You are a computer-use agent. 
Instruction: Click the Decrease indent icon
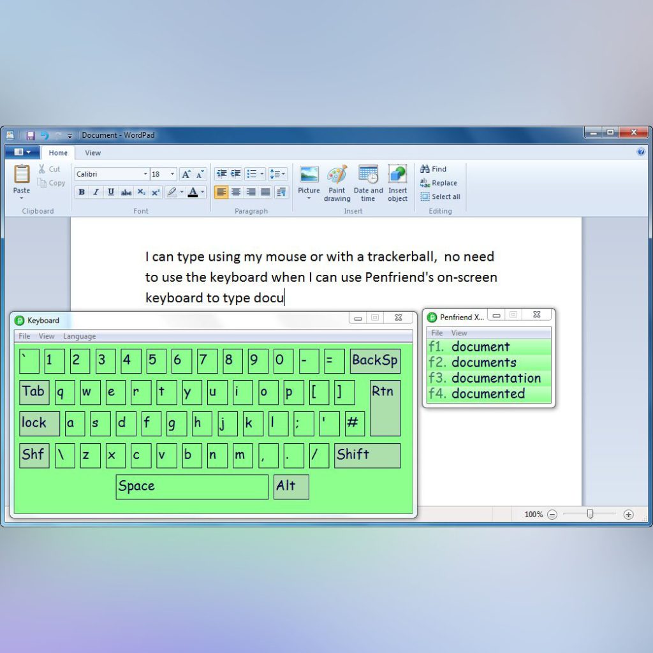pyautogui.click(x=221, y=174)
